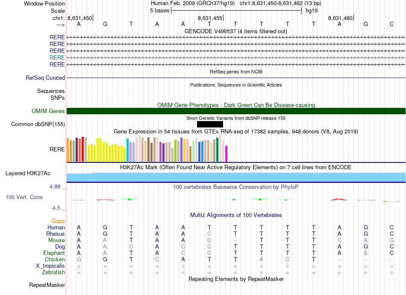Viewport: 406px width, 295px height.
Task: Open '100 vertebrates Basewise Conservation by PhyloP' title
Action: 236,187
